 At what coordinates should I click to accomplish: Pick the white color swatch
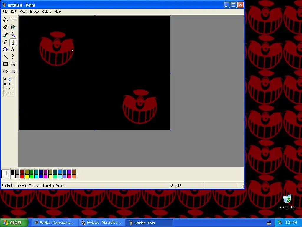point(12,176)
